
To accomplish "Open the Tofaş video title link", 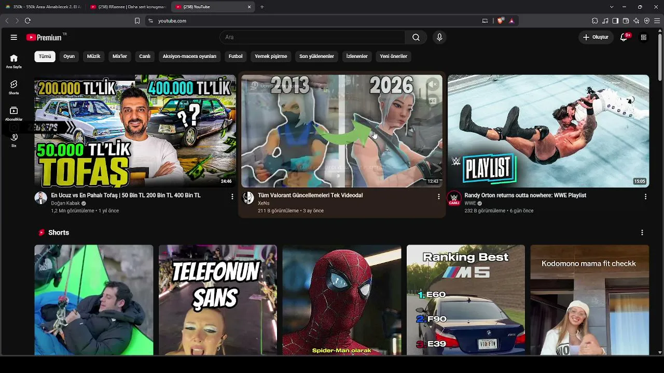I will 126,195.
